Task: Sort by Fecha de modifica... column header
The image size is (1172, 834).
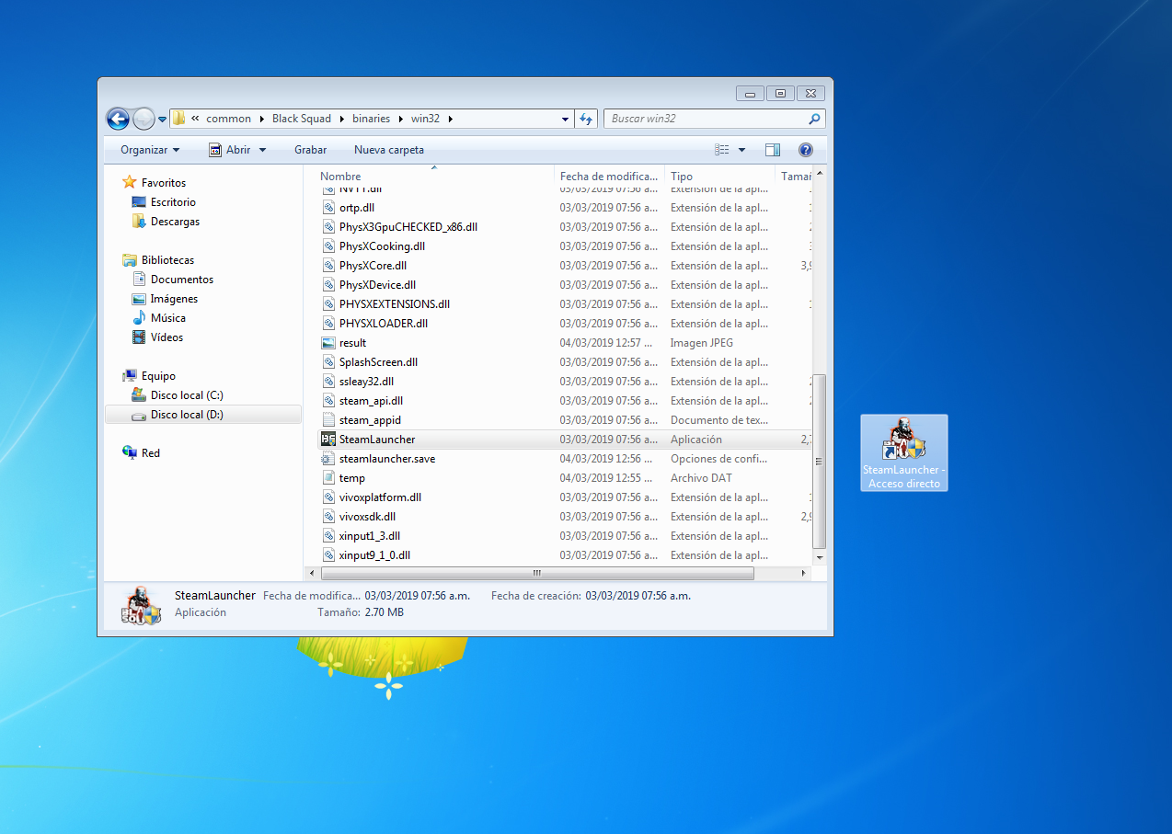Action: coord(610,176)
